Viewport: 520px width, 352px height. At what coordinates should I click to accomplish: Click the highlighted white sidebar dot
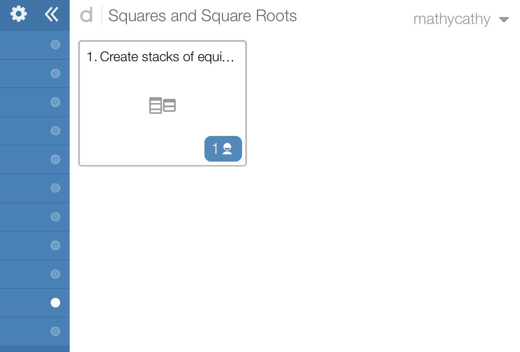[55, 302]
